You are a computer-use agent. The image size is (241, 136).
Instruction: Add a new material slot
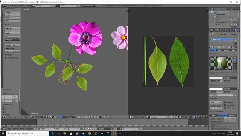[x=235, y=39]
